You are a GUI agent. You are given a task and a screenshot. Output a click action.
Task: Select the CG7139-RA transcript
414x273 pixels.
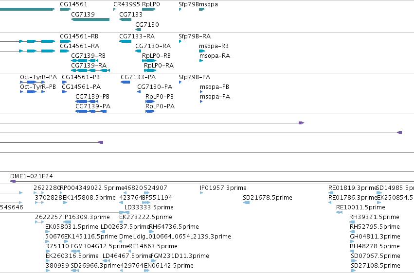tap(90, 70)
